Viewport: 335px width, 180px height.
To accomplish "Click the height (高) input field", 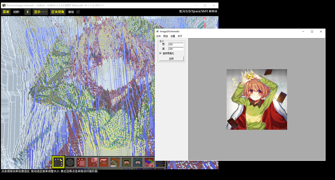I will pyautogui.click(x=176, y=49).
